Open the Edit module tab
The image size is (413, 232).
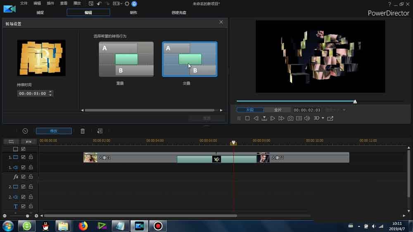(88, 12)
